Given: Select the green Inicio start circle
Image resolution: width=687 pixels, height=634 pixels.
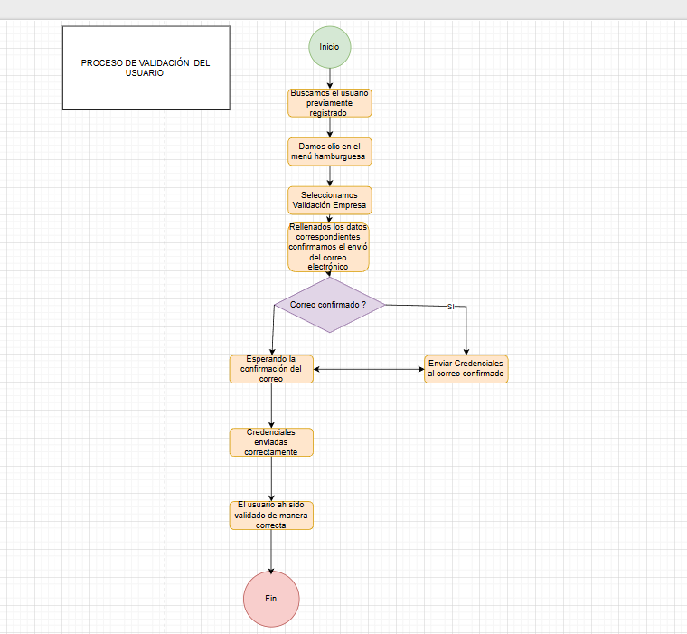Looking at the screenshot, I should (329, 46).
